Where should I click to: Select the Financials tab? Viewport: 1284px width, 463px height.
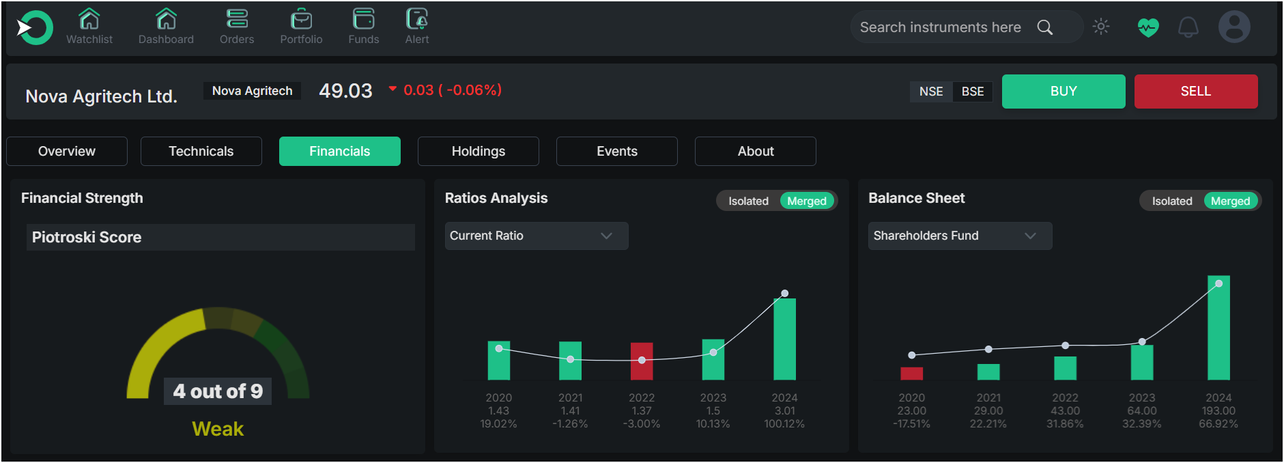pyautogui.click(x=340, y=151)
